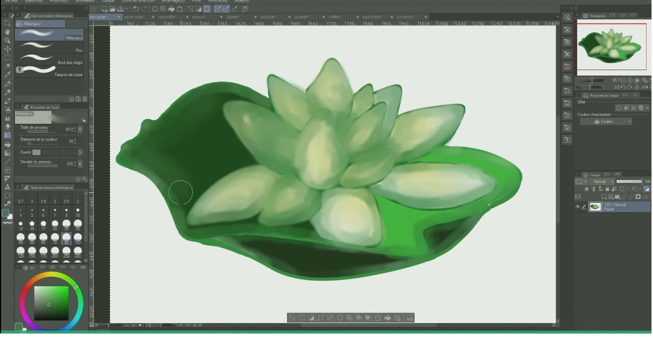Select the Hand move tool
The width and height of the screenshot is (653, 337).
pyautogui.click(x=7, y=32)
